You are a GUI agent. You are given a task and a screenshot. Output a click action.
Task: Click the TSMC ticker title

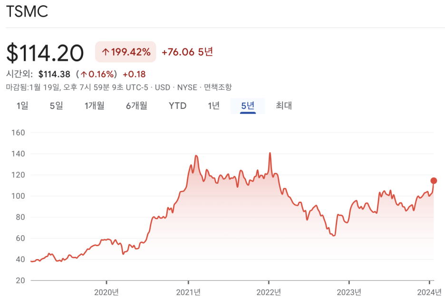[26, 12]
